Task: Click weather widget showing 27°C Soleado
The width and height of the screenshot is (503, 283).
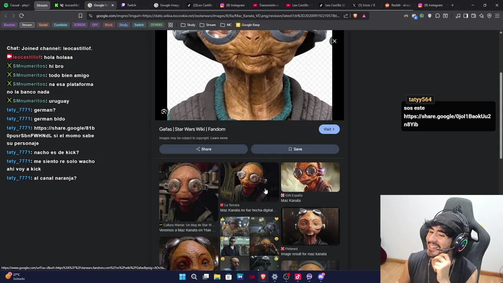Action: pos(15,277)
